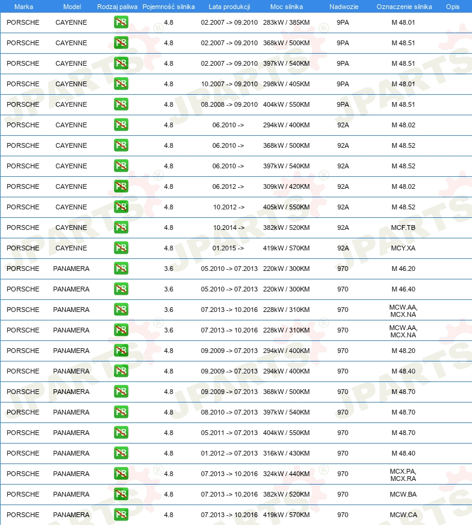Click the Lata produkcji column header
The image size is (472, 525).
[229, 7]
